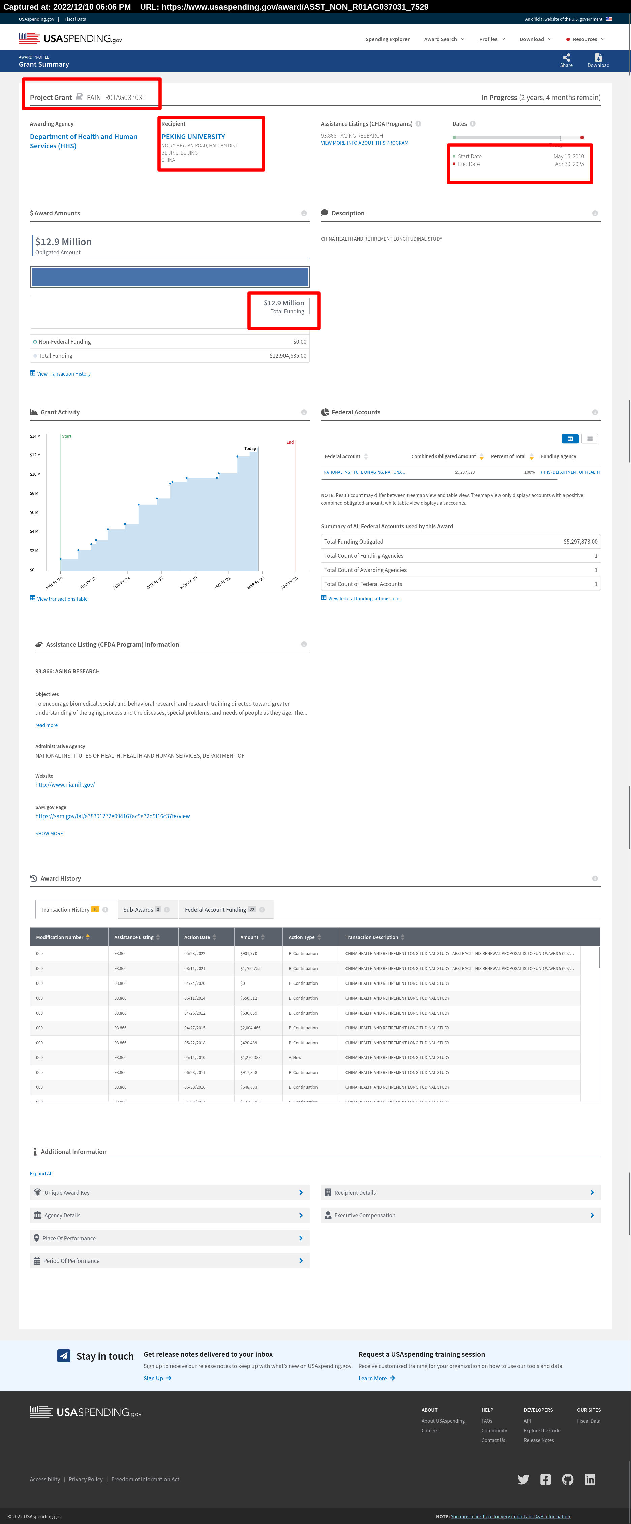Open Department of Health and Human Services link
631x1524 pixels.
[x=83, y=141]
